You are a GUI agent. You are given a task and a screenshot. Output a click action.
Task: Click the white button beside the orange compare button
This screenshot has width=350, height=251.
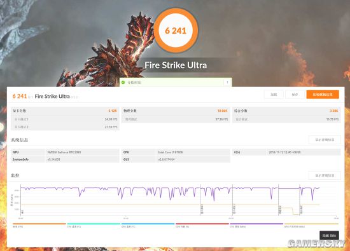click(x=295, y=95)
